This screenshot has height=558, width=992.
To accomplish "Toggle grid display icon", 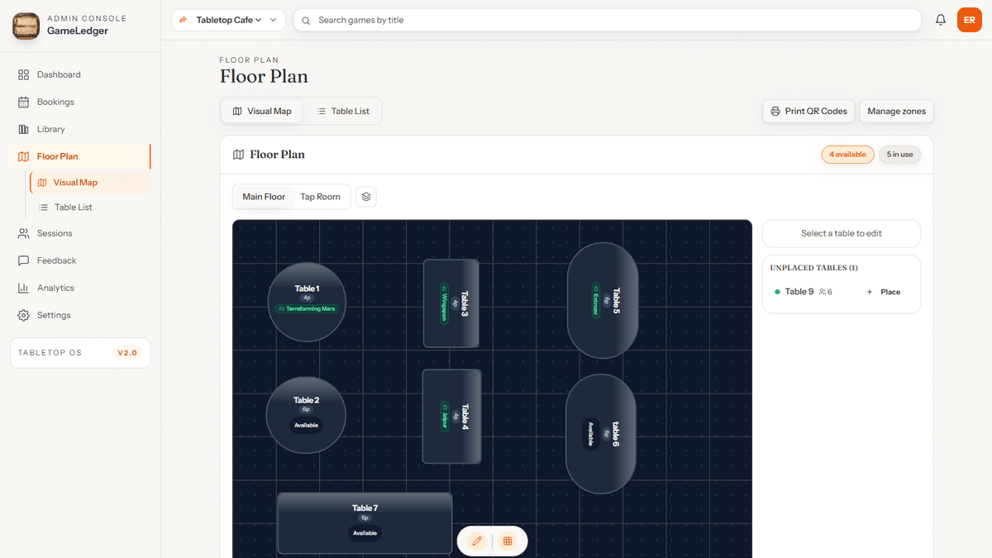I will [508, 541].
